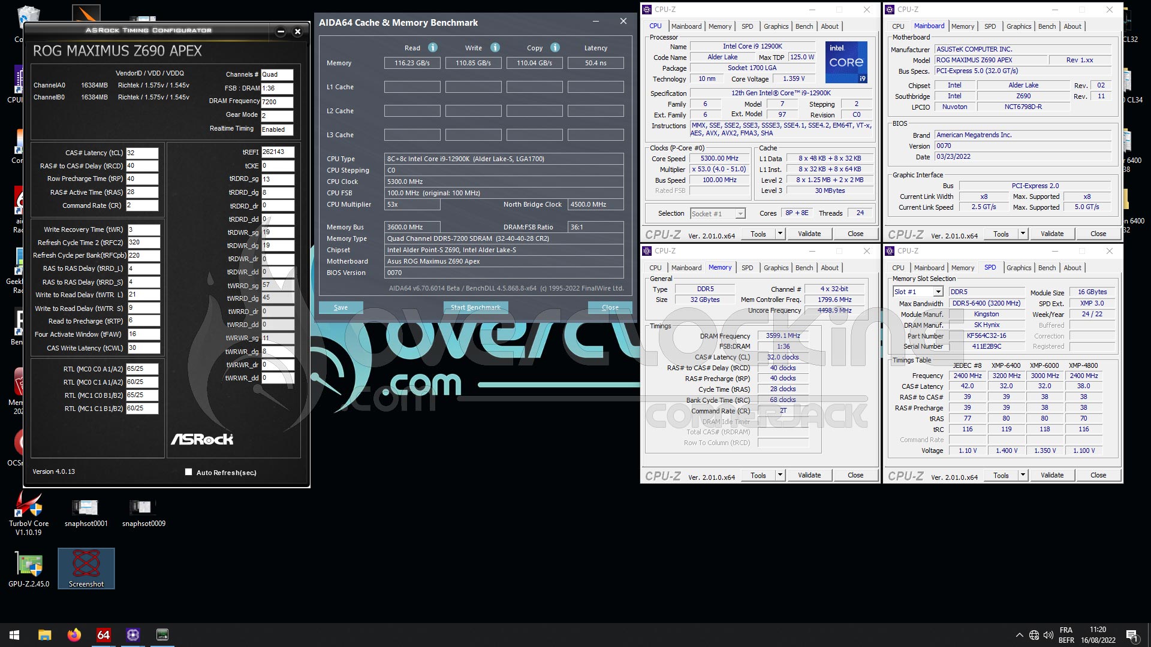Click the clock showing 11:20
This screenshot has height=647, width=1151.
pyautogui.click(x=1098, y=630)
